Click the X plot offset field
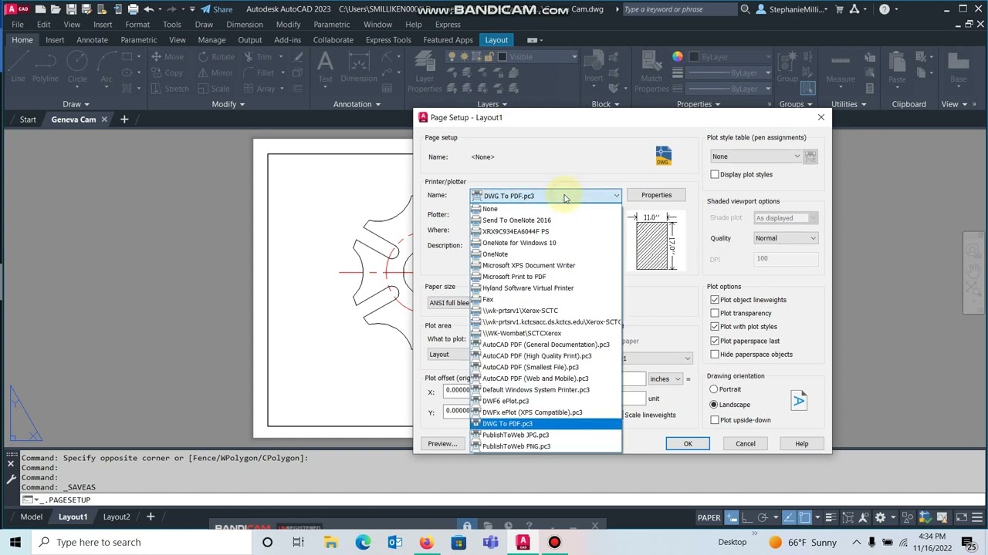Screen dimensions: 988x555 457,391
